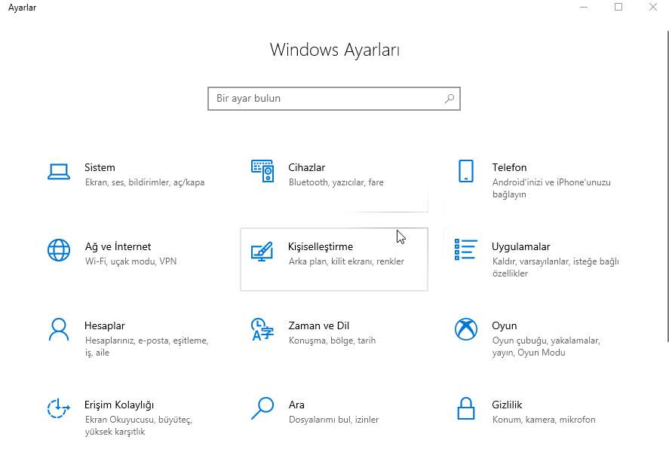Click the Gizlilik category title
This screenshot has width=669, height=449.
click(x=507, y=405)
